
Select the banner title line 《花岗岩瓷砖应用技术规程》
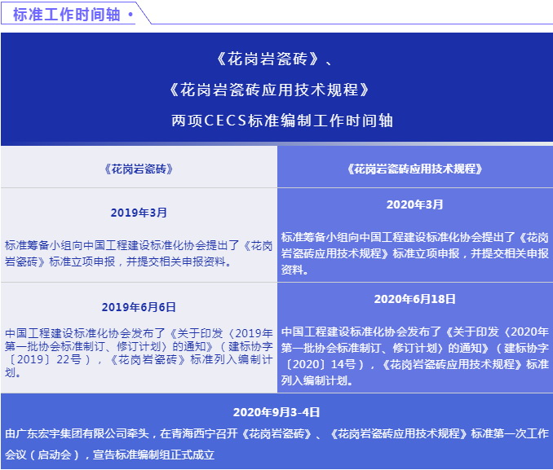[x=276, y=90]
